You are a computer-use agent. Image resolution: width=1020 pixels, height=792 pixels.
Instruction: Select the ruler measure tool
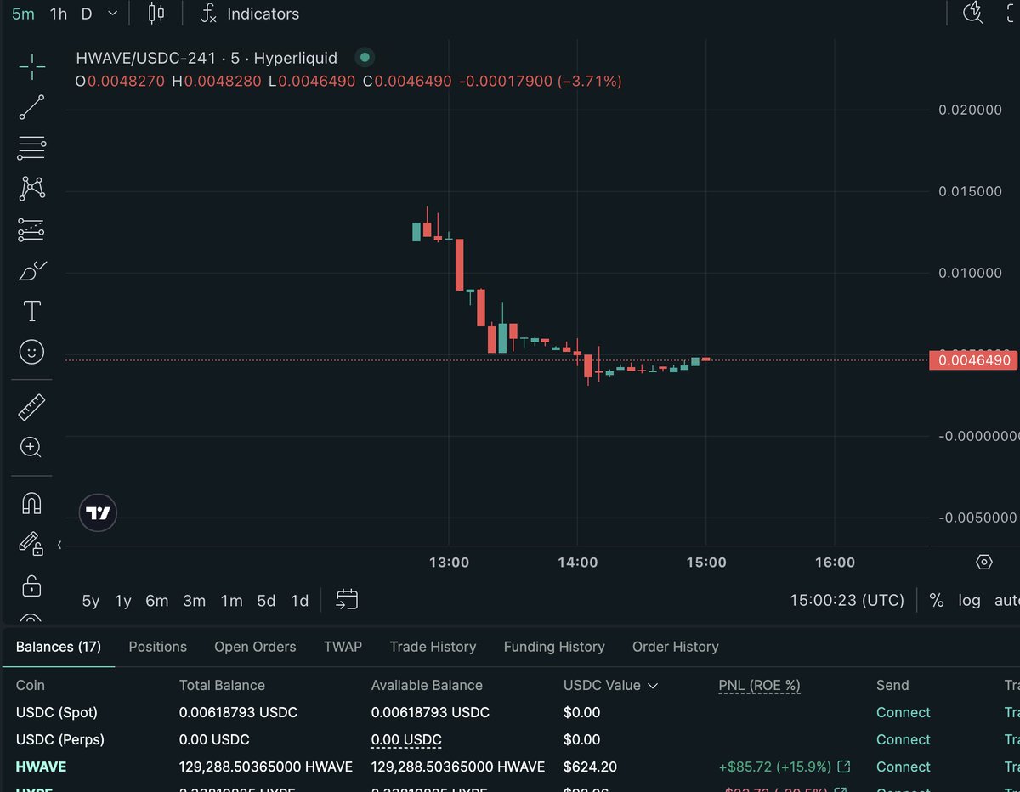tap(31, 407)
